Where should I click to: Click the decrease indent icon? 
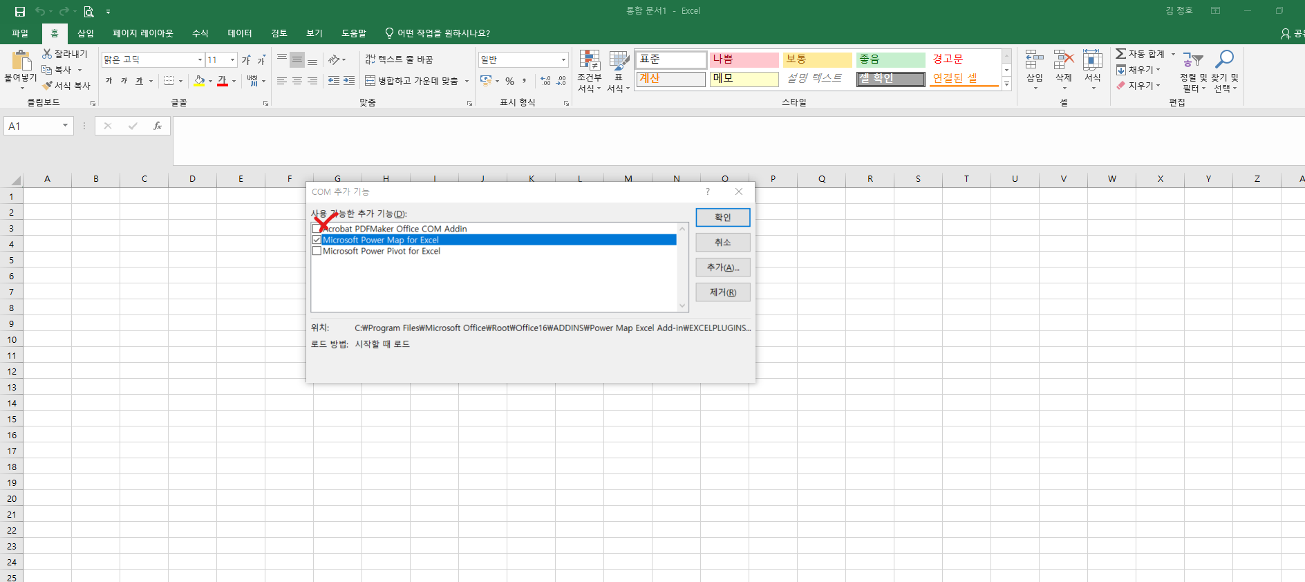tap(334, 81)
